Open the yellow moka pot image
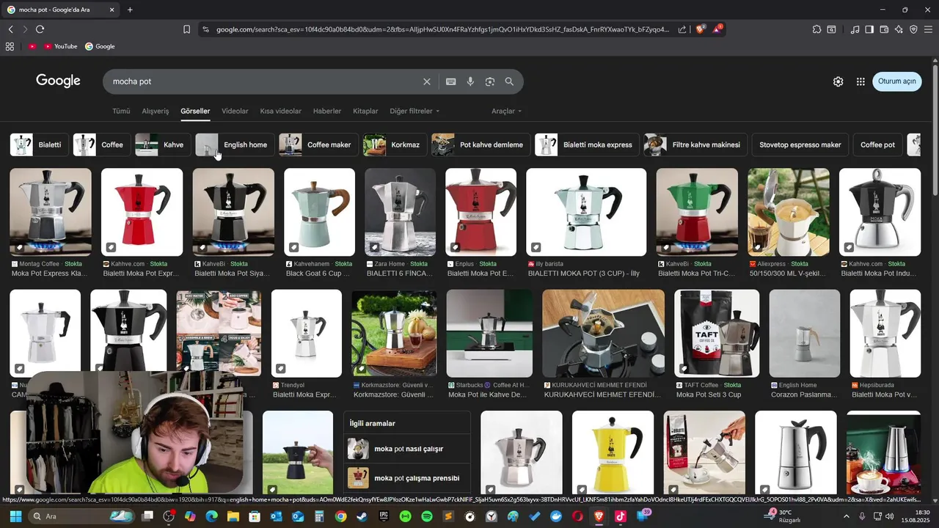Image resolution: width=939 pixels, height=528 pixels. [x=613, y=452]
